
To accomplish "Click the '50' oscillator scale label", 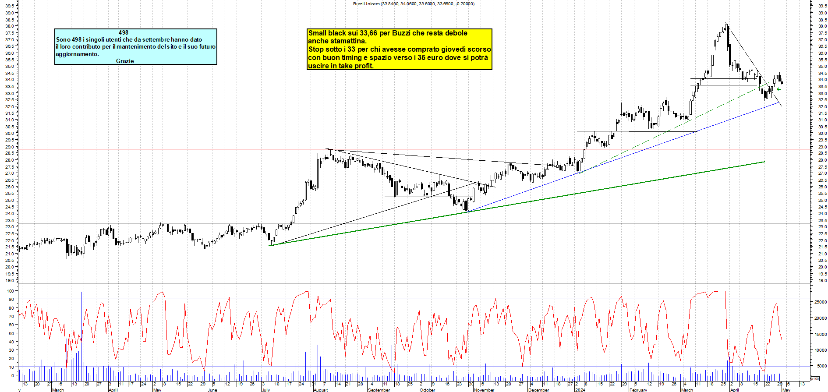I will pos(11,333).
